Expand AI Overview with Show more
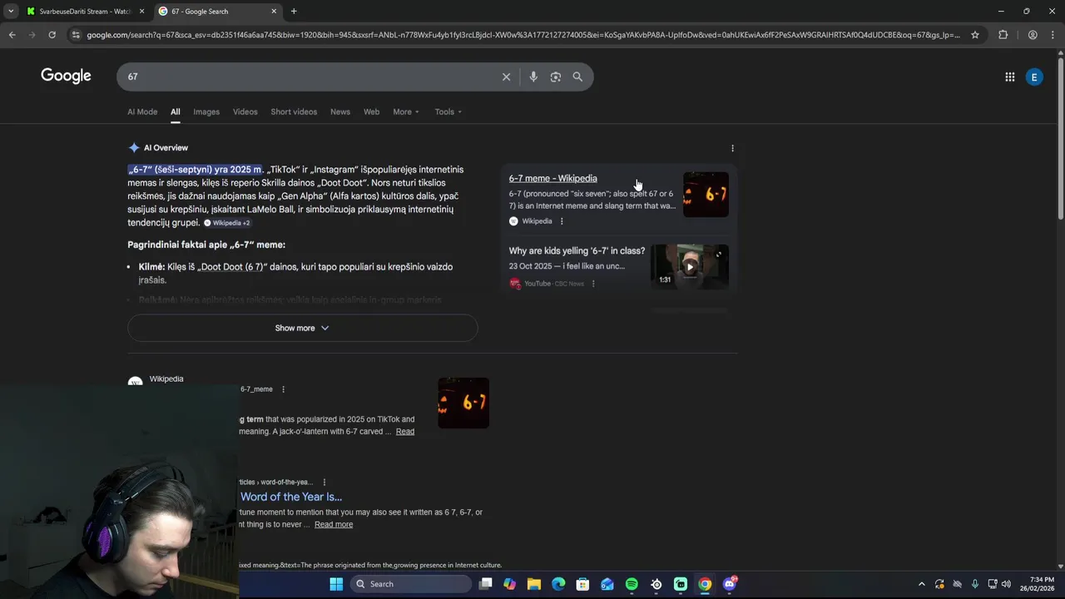1065x599 pixels. click(303, 328)
